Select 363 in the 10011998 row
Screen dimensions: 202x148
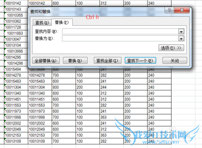coord(112,117)
